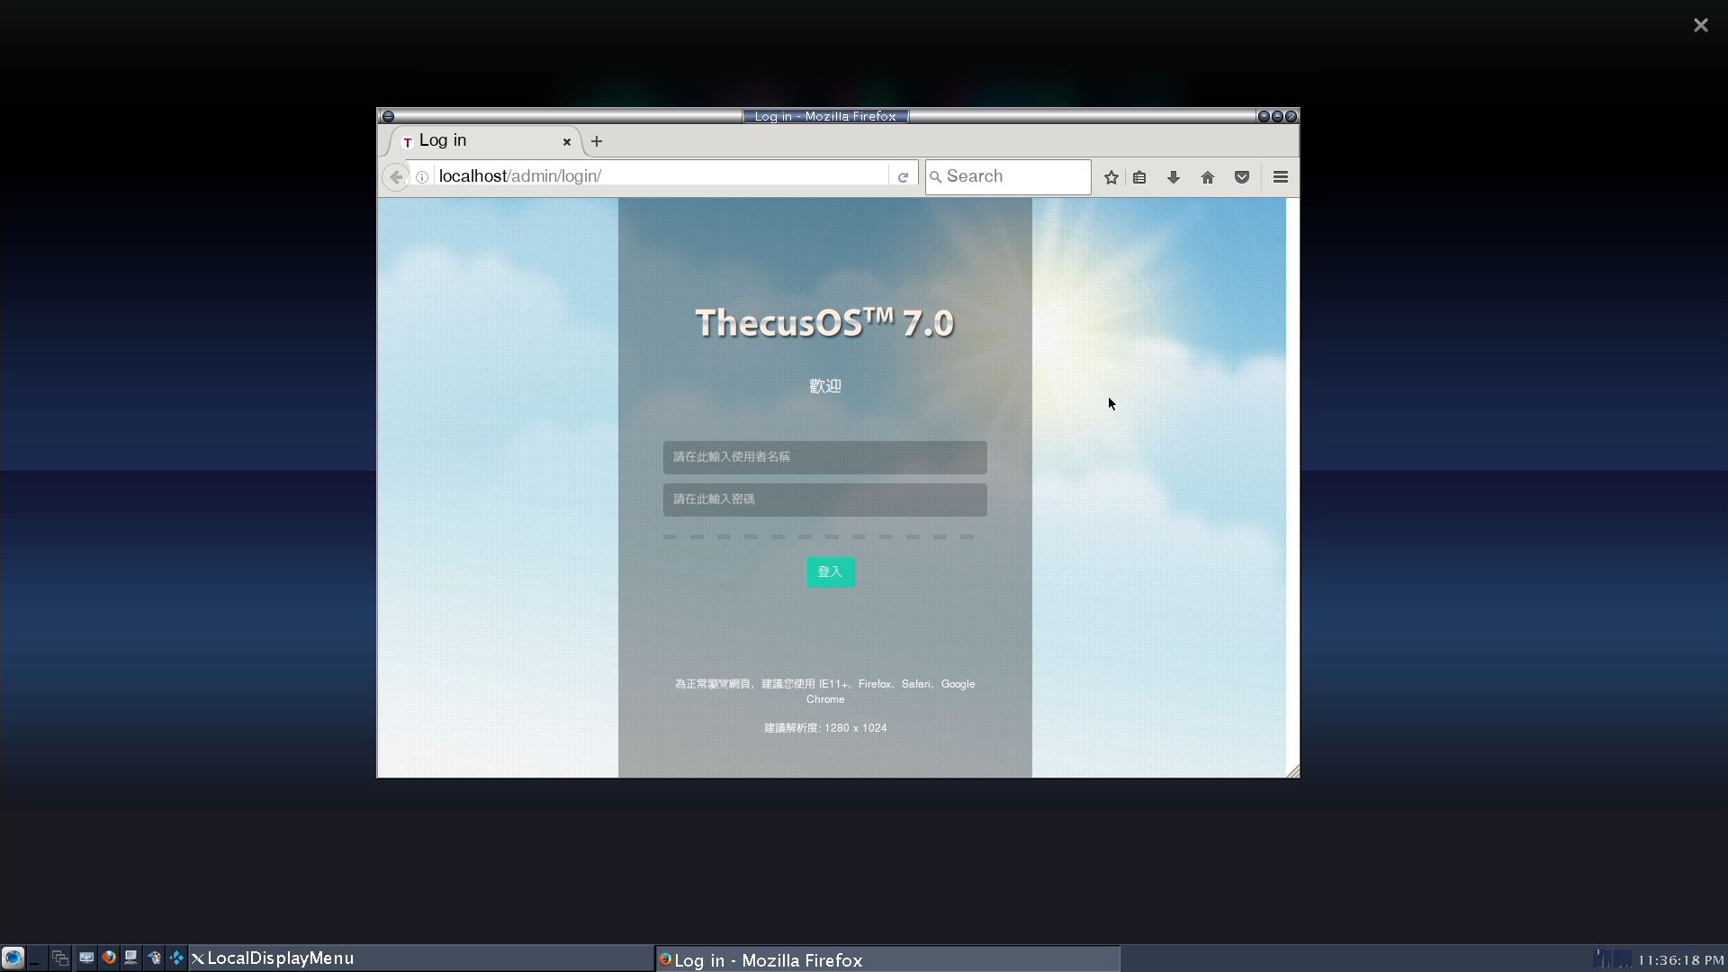This screenshot has width=1728, height=972.
Task: Click the password input field
Action: point(825,499)
